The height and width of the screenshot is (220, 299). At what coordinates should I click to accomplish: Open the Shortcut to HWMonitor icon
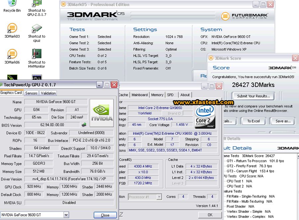pos(37,59)
